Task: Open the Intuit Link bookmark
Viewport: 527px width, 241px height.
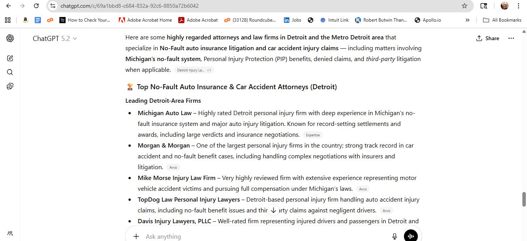Action: [x=334, y=20]
